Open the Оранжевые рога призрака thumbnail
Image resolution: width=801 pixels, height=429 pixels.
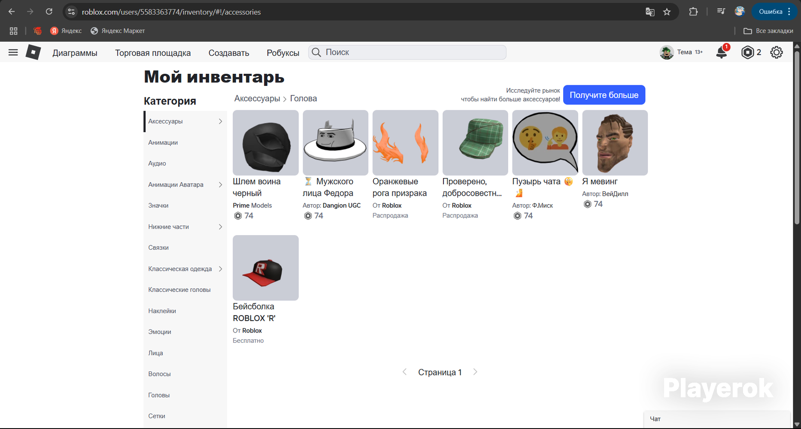tap(405, 143)
